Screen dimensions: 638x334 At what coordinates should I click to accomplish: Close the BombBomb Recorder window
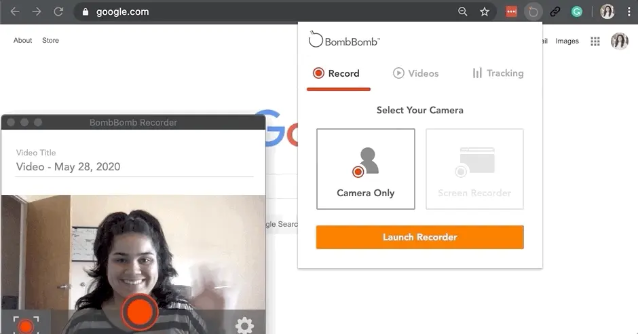11,122
